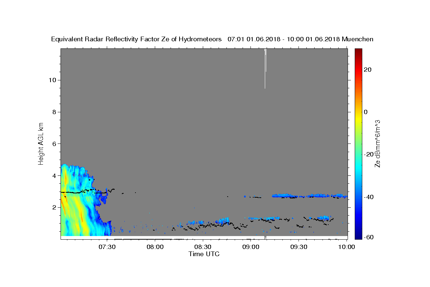Click the dark blue bottom of colorbar
Viewport: 430px width, 287px height.
point(358,236)
